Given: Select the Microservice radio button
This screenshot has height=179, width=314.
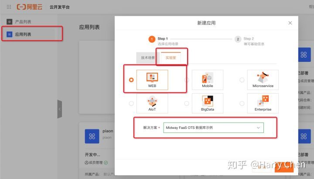Looking at the screenshot, I should [x=242, y=80].
